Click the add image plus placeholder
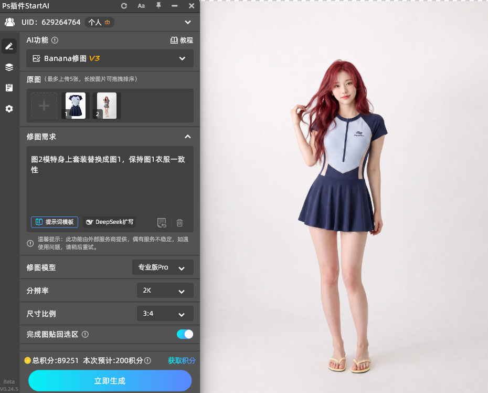Viewport: 488px width, 393px height. [44, 106]
